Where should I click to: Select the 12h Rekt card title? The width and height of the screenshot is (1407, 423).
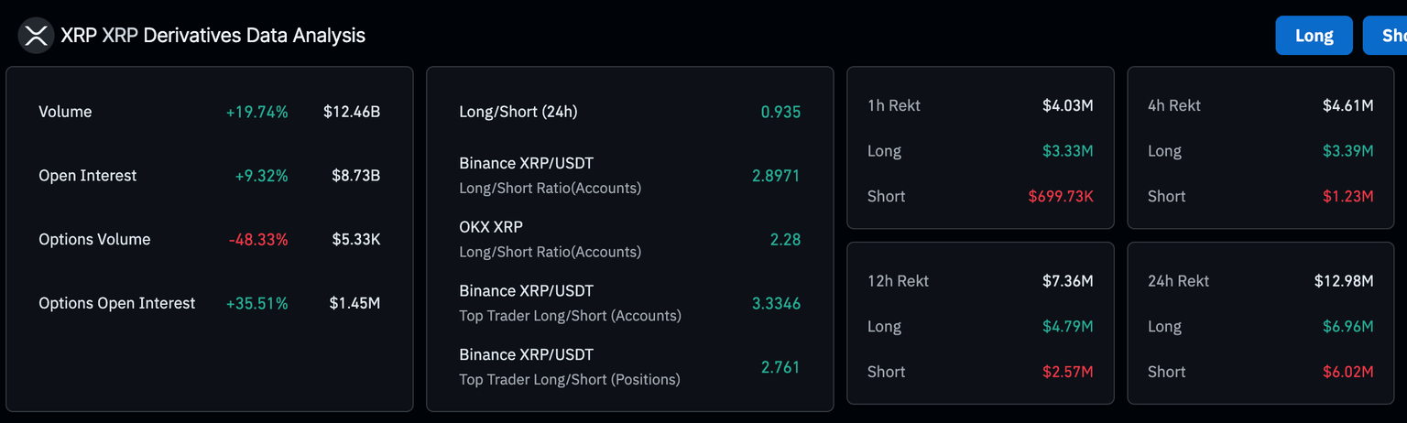coord(898,281)
